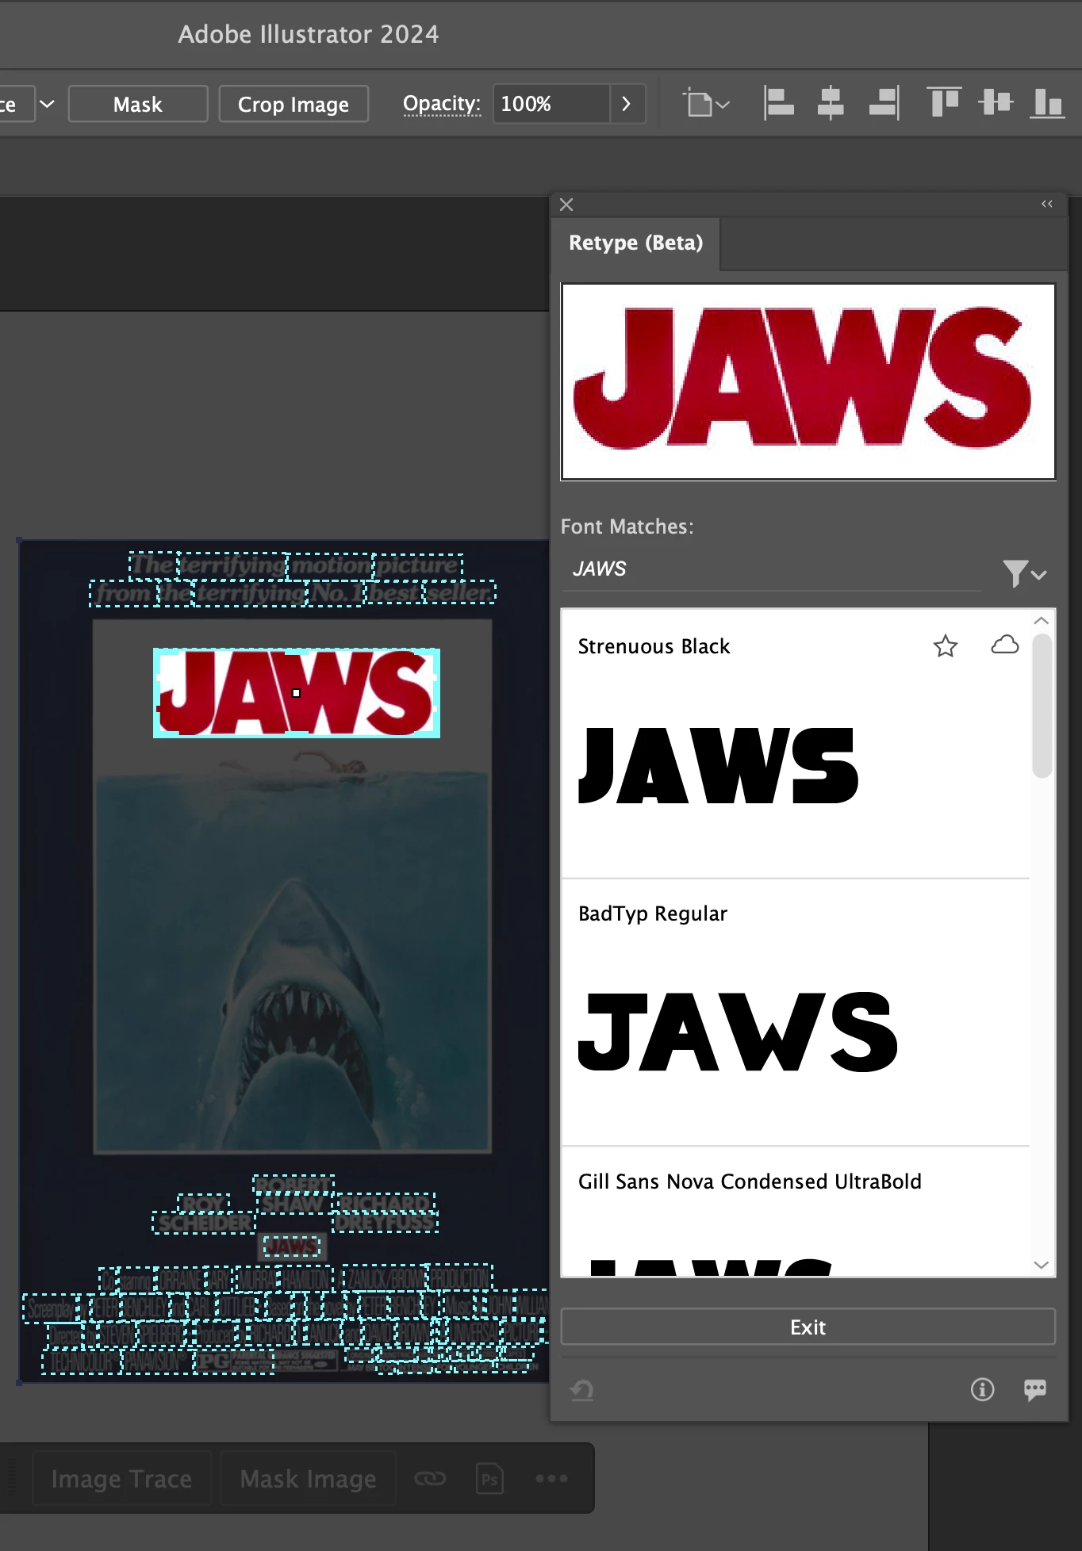Click the Edit in Photoshop icon

tap(490, 1478)
